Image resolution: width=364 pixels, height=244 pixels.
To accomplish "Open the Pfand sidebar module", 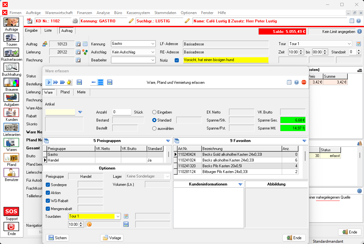I will (12, 160).
